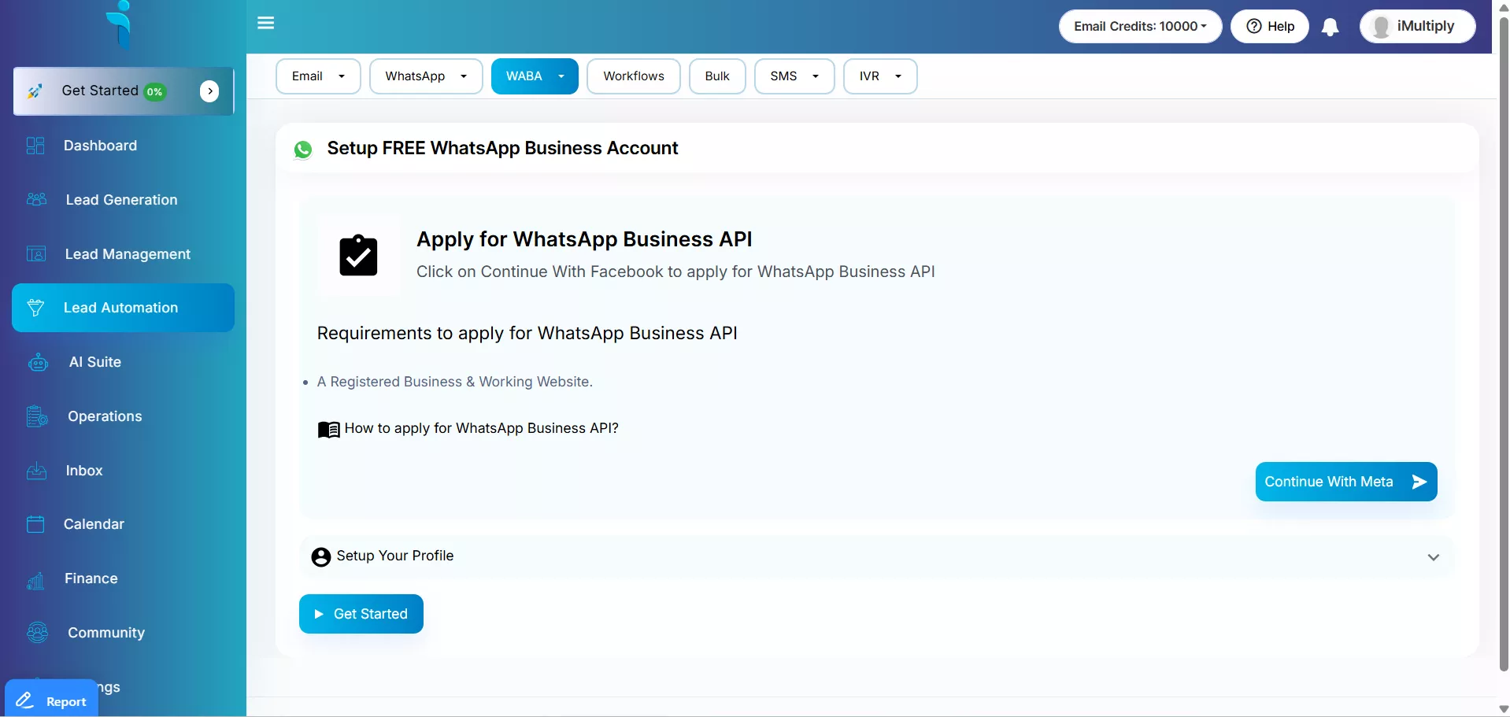Open the Inbox tray icon
Image resolution: width=1510 pixels, height=717 pixels.
(36, 471)
